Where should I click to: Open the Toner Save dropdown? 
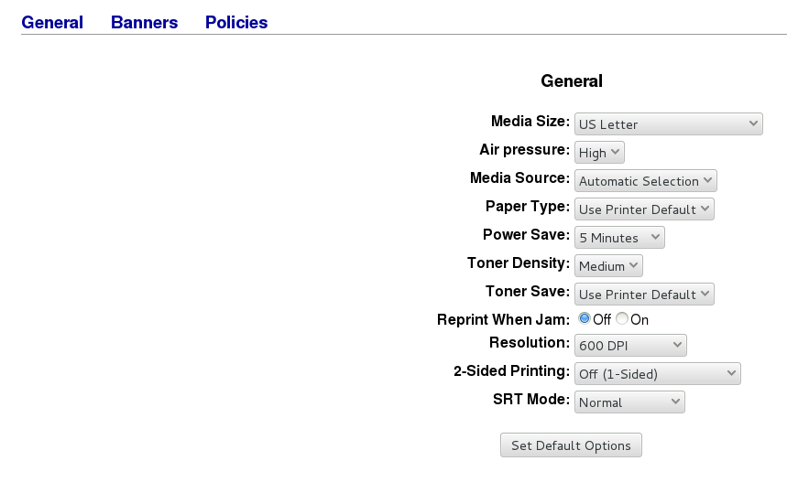point(644,295)
